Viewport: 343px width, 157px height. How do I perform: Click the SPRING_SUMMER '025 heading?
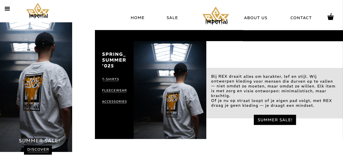(114, 60)
